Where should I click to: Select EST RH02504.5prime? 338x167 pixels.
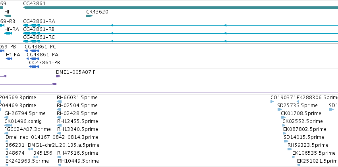[77, 106]
